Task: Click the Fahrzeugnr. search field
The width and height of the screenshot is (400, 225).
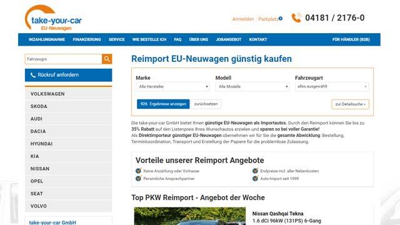Action: 64,59
